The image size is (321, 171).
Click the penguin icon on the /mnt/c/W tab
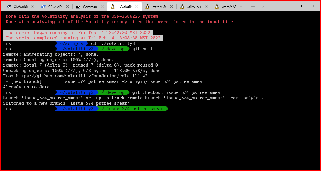click(217, 6)
